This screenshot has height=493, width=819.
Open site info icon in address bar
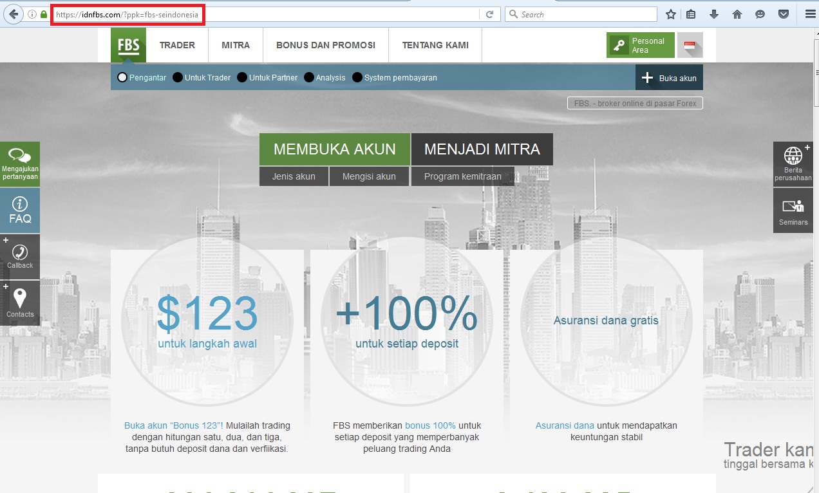click(32, 14)
